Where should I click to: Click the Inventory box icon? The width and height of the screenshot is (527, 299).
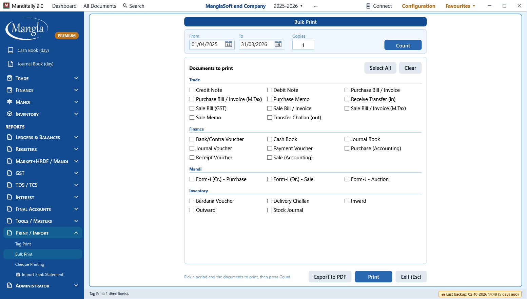coord(9,114)
